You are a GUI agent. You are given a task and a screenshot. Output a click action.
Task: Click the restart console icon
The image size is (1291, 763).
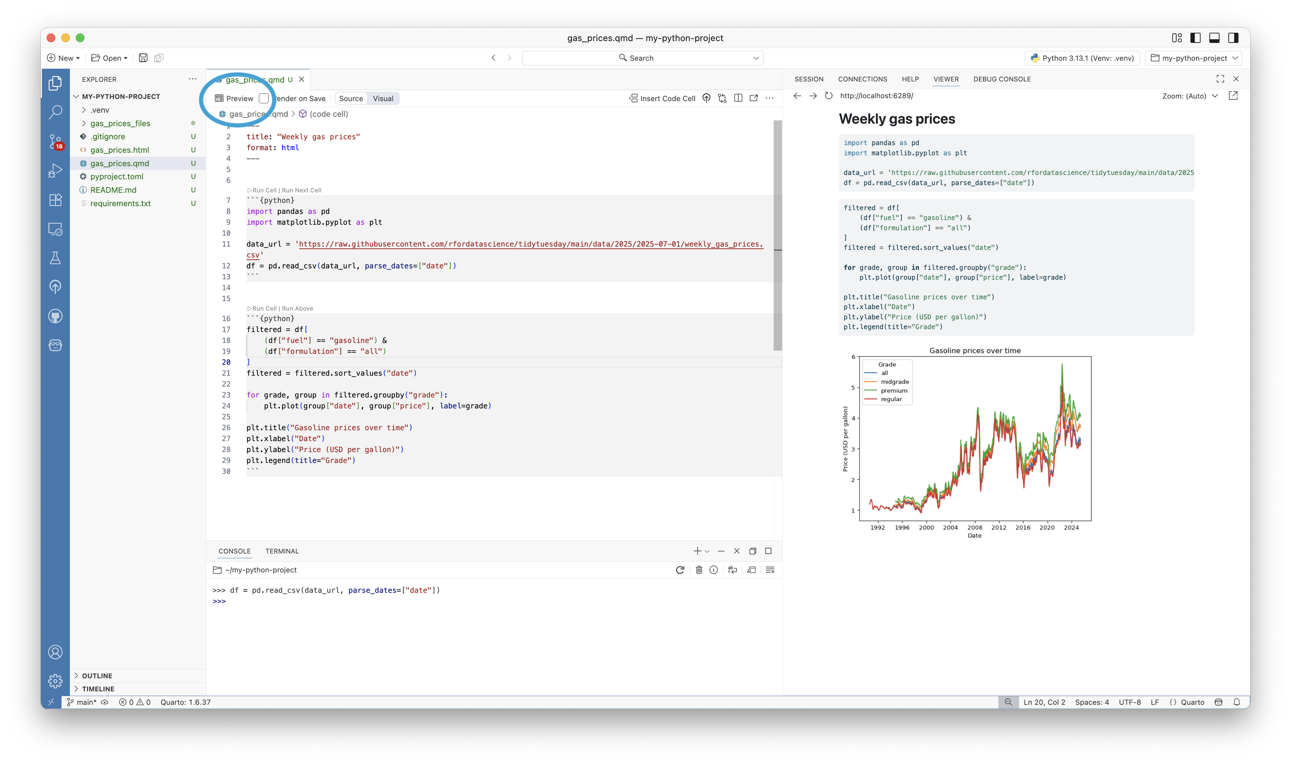680,570
